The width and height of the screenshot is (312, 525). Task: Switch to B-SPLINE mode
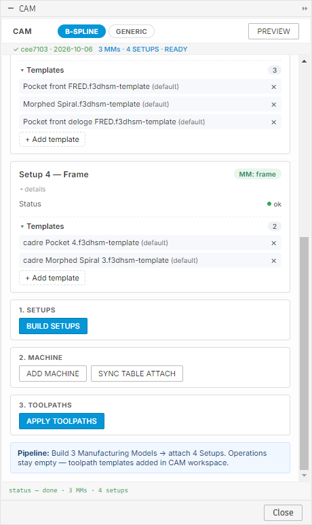point(81,31)
